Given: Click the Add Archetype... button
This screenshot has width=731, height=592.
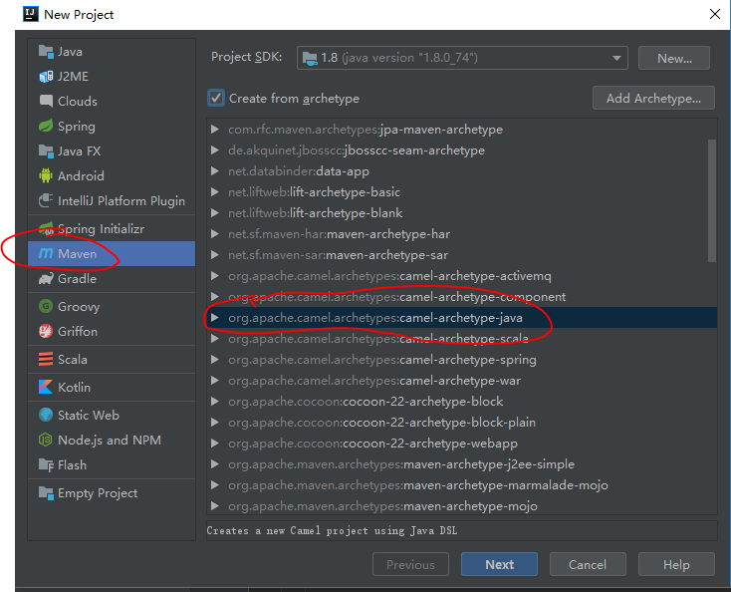Looking at the screenshot, I should click(x=653, y=98).
